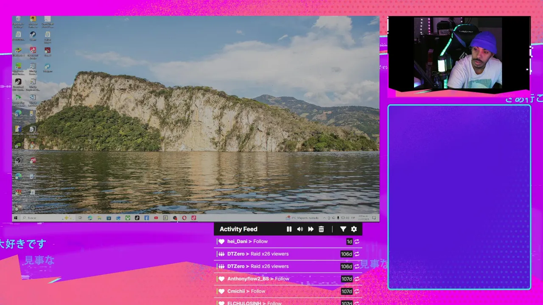The width and height of the screenshot is (543, 305).
Task: Select the OBS Studio desktop icon
Action: click(18, 162)
